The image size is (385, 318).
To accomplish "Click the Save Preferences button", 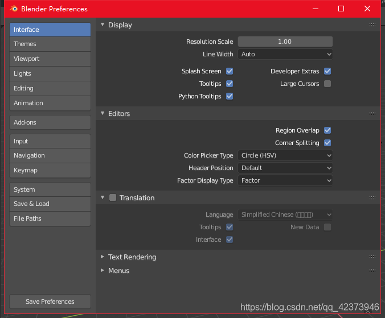I will tap(50, 302).
